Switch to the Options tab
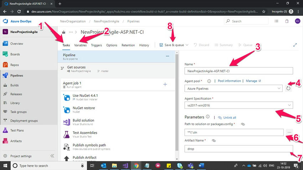The height and width of the screenshot is (170, 303). (x=112, y=45)
